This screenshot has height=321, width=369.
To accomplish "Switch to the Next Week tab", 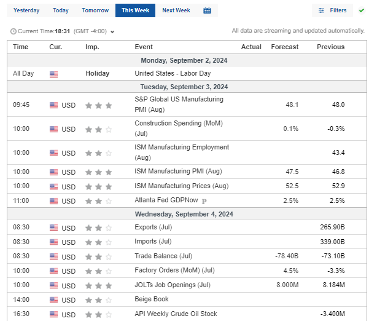I will pyautogui.click(x=176, y=10).
